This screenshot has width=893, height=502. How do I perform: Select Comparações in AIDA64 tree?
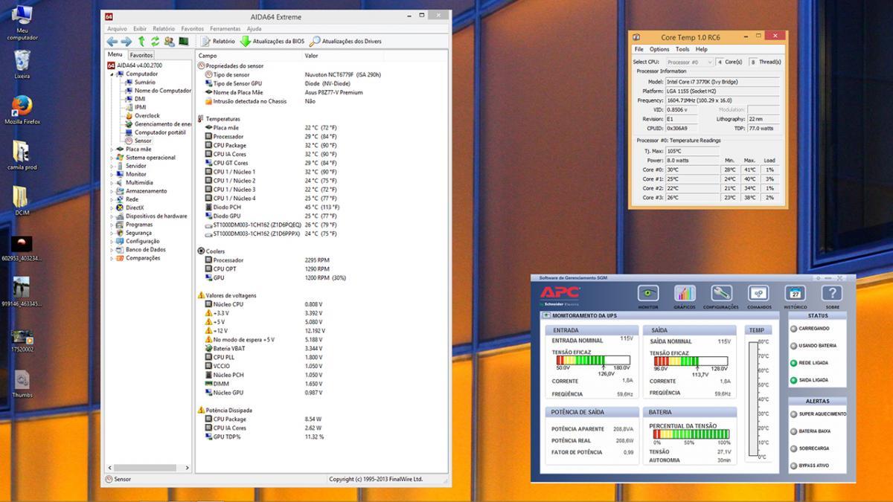tap(143, 258)
